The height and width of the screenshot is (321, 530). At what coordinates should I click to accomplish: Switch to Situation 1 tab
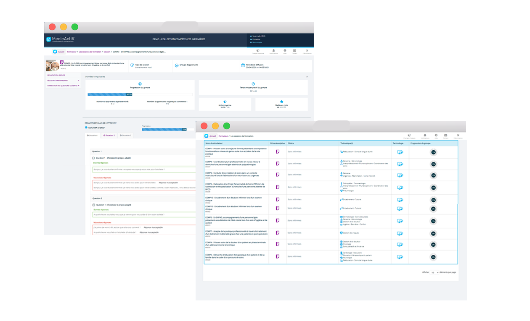click(x=93, y=136)
